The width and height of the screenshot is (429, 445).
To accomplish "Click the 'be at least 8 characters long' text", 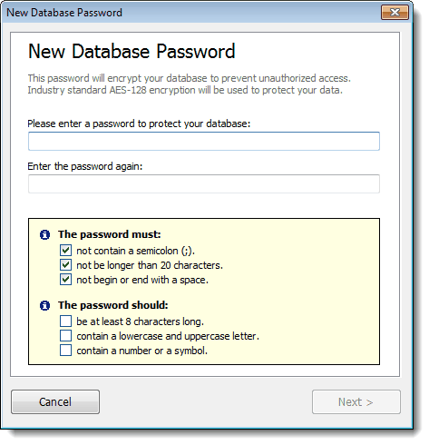I will pyautogui.click(x=141, y=321).
